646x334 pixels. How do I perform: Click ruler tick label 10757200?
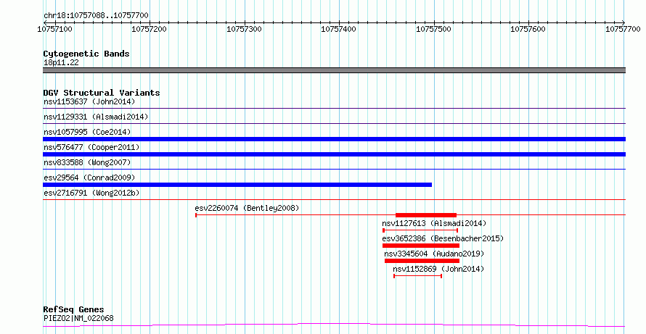tap(150, 29)
